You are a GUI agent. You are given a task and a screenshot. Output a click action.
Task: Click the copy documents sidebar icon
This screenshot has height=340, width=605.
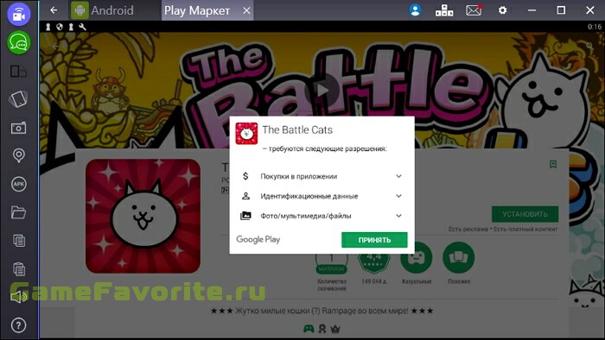(x=19, y=241)
